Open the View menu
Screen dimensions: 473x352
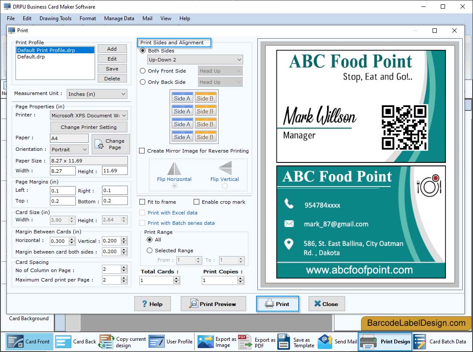click(x=166, y=18)
